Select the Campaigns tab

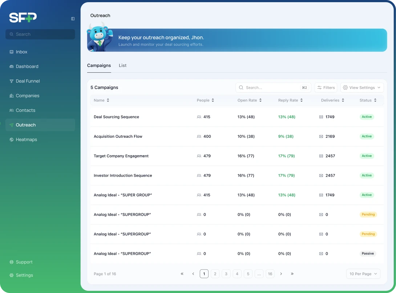point(99,65)
